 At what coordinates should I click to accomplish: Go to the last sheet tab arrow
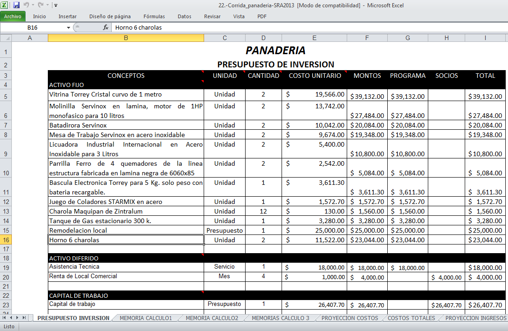tap(24, 318)
